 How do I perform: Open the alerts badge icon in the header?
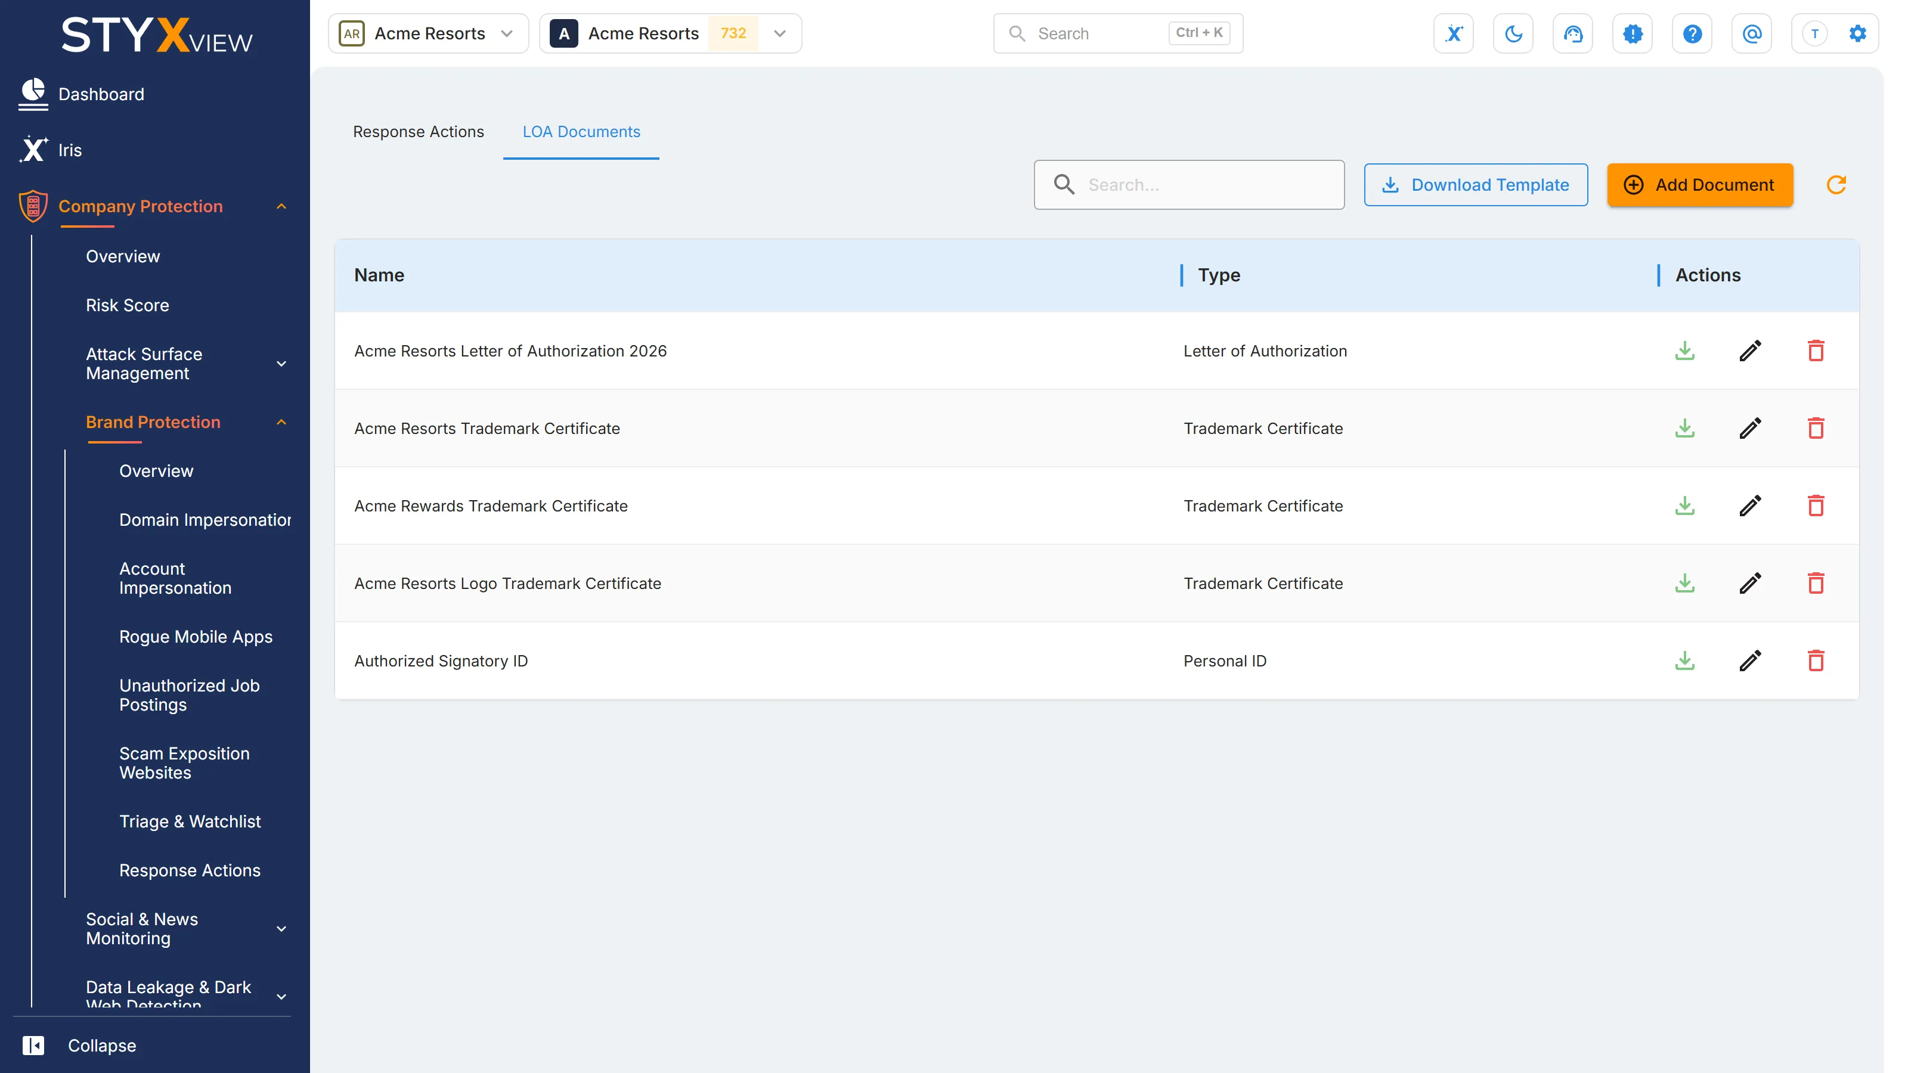tap(1633, 33)
